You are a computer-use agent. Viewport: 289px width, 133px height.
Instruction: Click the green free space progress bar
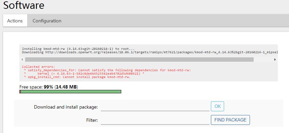tap(70, 92)
